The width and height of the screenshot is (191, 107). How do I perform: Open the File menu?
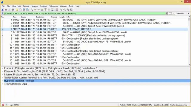tap(3, 6)
